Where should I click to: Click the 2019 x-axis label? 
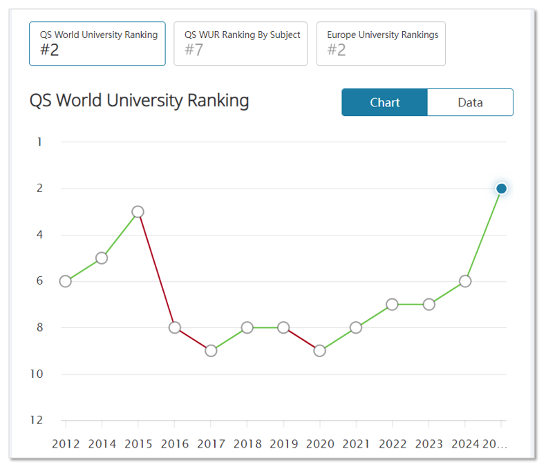pos(284,444)
